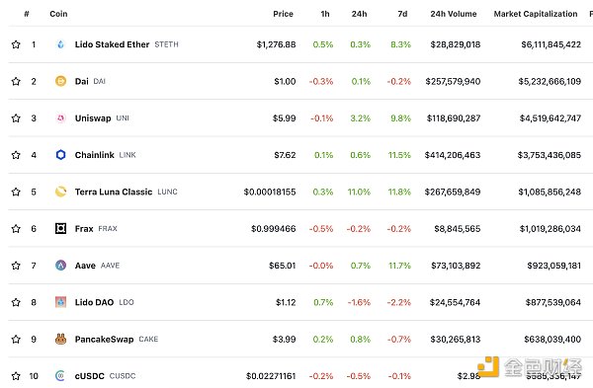593x388 pixels.
Task: Click the Frax square logo icon
Action: (60, 229)
